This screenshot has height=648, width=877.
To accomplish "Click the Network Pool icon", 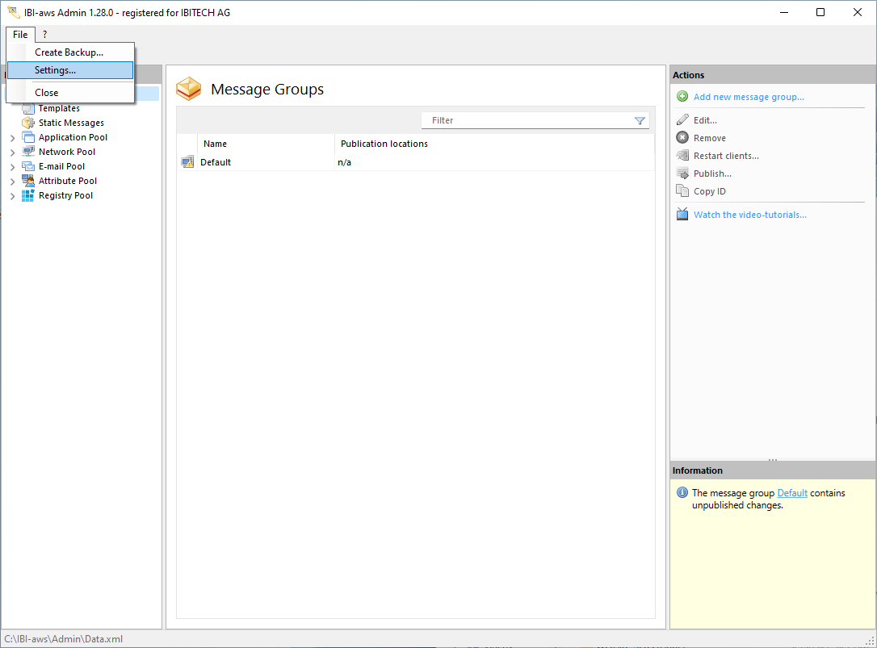I will point(28,152).
